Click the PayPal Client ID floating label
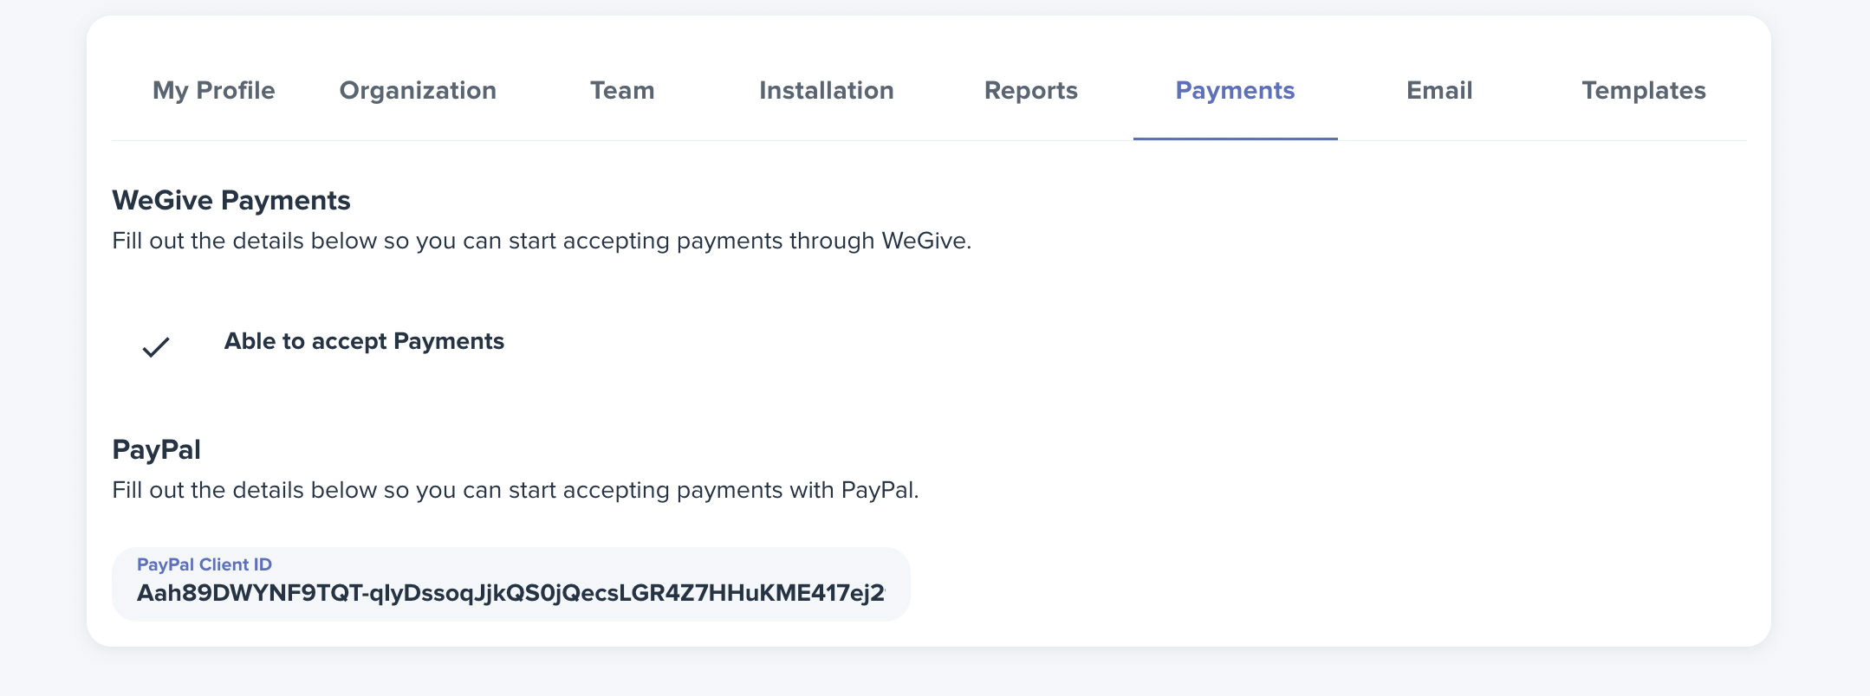Screen dimensions: 1870x696 pos(205,564)
